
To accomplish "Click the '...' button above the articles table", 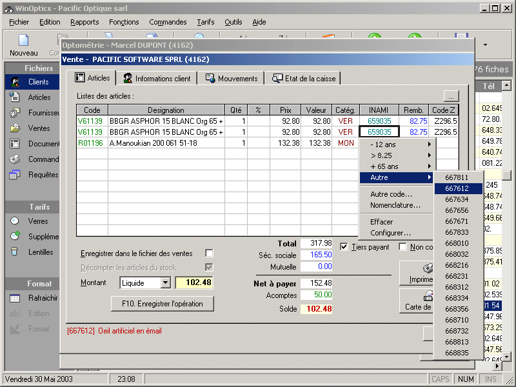I will tap(451, 95).
